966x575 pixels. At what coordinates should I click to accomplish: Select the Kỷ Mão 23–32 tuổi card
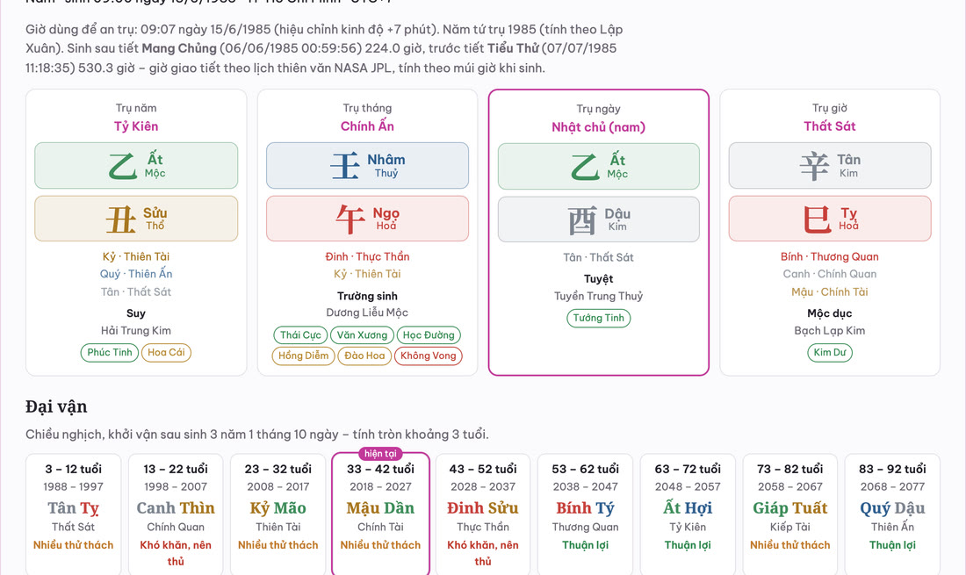point(278,514)
